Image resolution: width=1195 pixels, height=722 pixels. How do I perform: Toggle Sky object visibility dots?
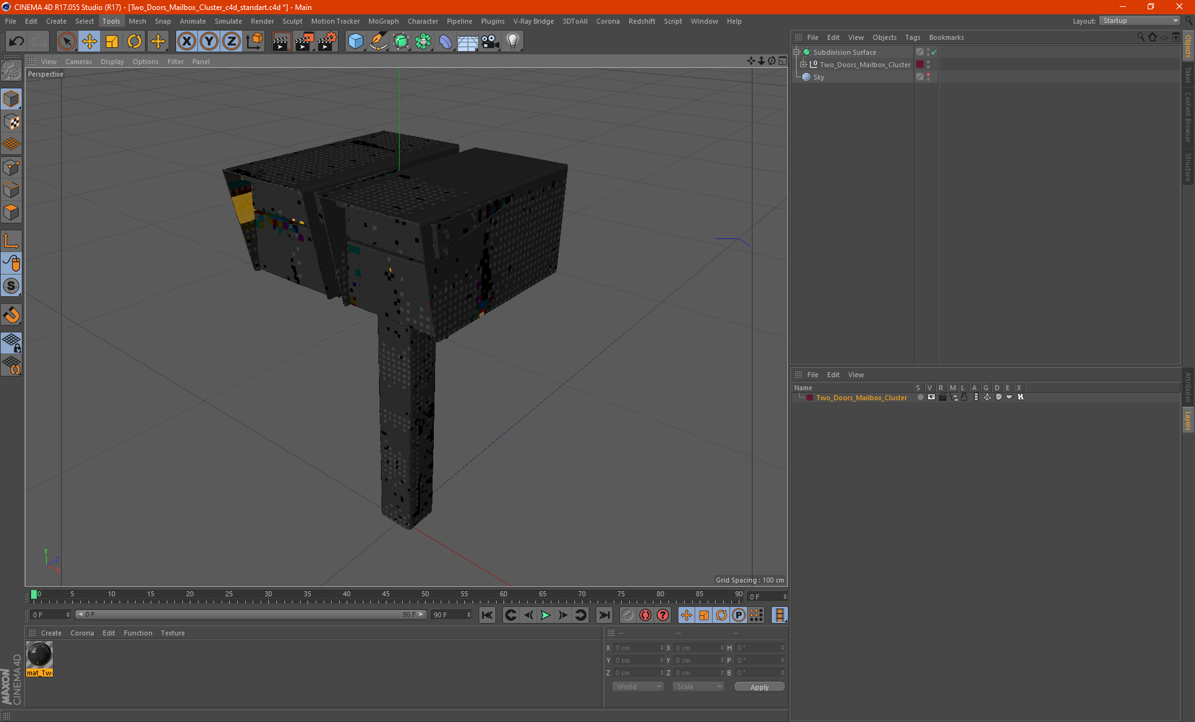[x=928, y=77]
